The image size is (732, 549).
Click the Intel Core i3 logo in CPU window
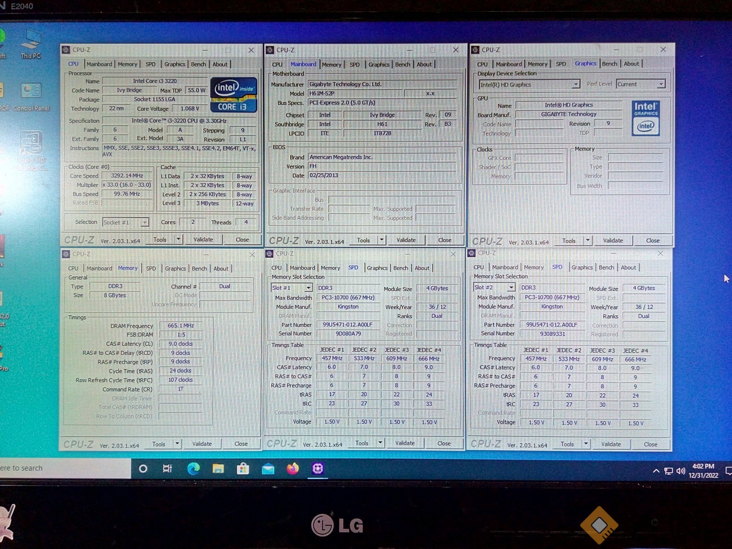(x=234, y=95)
